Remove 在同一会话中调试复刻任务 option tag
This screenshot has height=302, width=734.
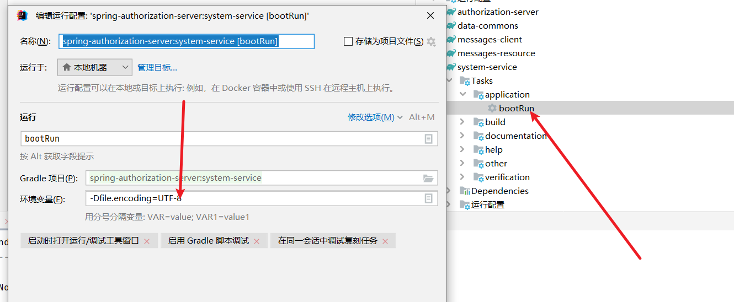click(x=385, y=241)
